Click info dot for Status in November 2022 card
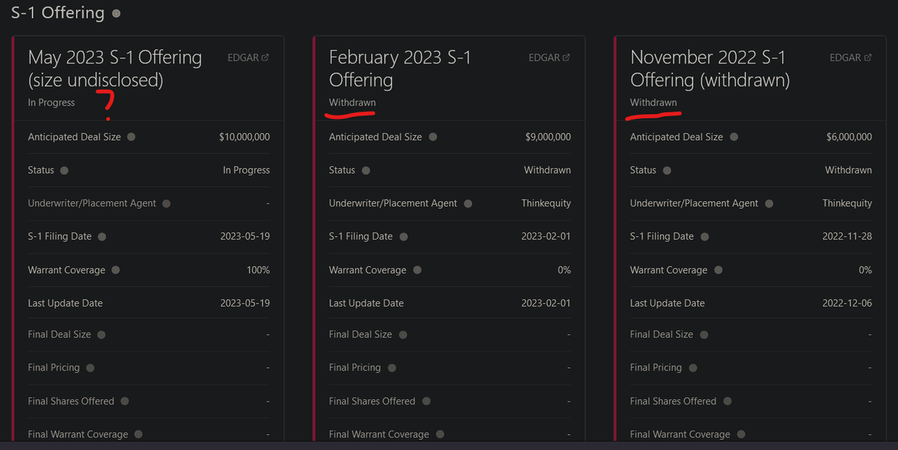The image size is (898, 450). click(667, 170)
